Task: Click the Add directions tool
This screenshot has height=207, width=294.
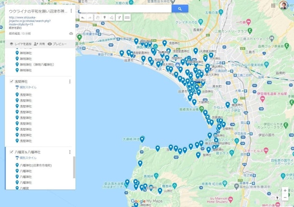Action: click(119, 18)
